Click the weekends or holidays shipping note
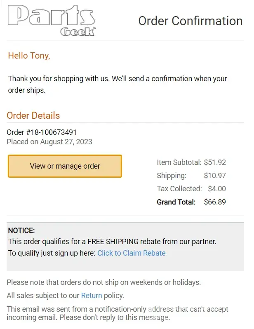 coord(103,282)
